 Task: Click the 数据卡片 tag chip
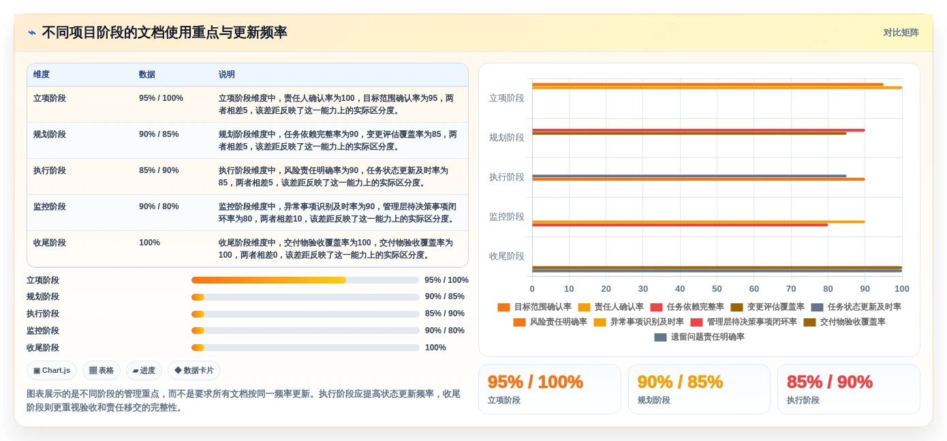pos(194,370)
